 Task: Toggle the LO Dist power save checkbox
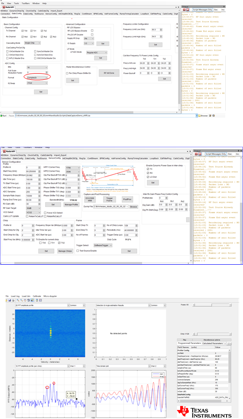tap(148, 177)
